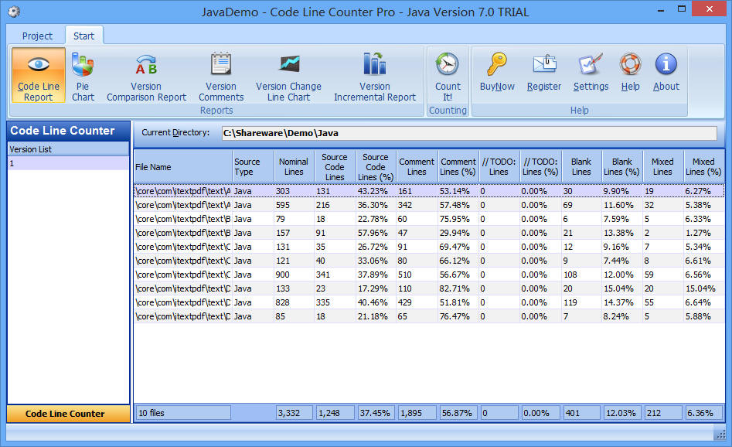Switch to the Start tab
The image size is (732, 447).
click(83, 36)
